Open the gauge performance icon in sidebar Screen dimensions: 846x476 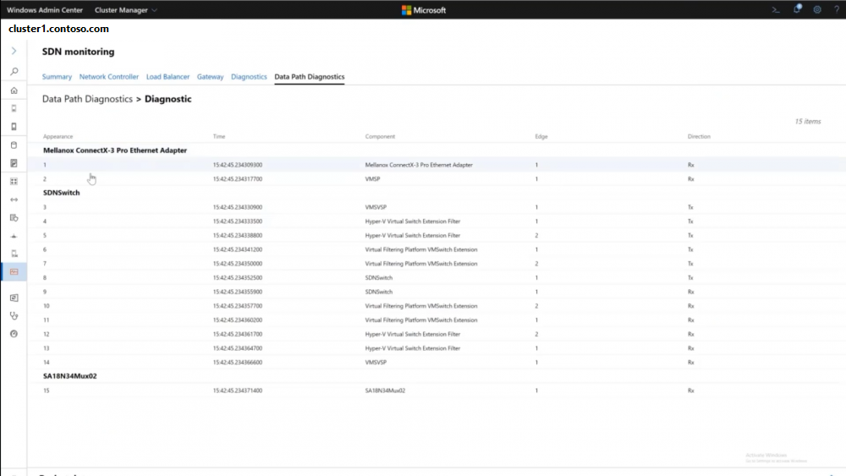[14, 334]
